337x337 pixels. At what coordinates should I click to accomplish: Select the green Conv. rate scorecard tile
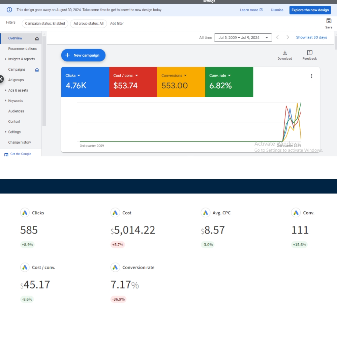(x=229, y=82)
